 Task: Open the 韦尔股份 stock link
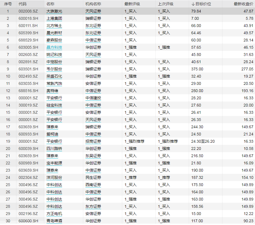coord(54,69)
